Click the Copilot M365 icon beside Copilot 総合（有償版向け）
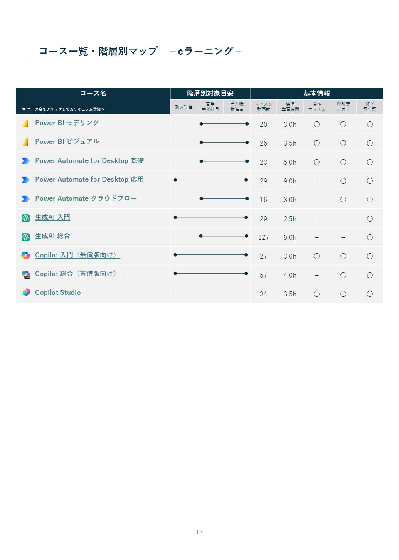Screen dimensions: 399x560 point(25,274)
